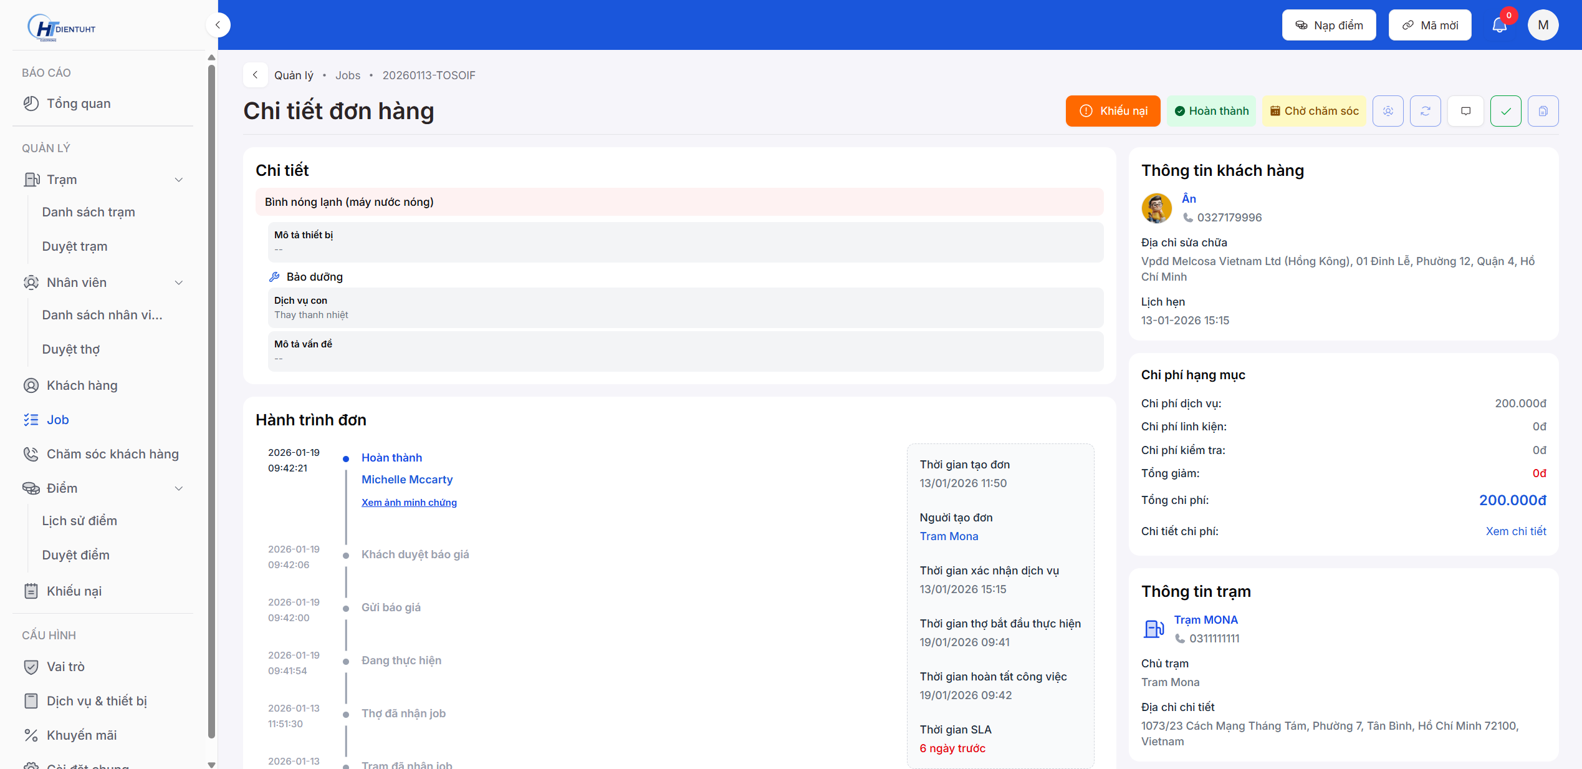The width and height of the screenshot is (1582, 769).
Task: Click the back arrow beside breadcrumb
Action: click(255, 75)
